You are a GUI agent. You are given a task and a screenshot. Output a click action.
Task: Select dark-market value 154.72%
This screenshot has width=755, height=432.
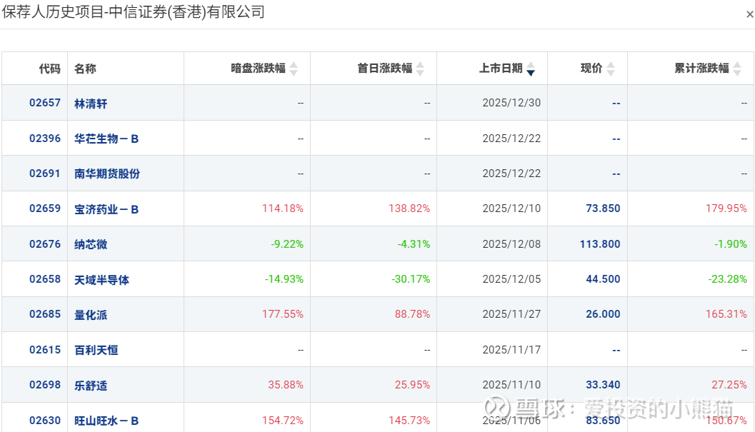(283, 421)
